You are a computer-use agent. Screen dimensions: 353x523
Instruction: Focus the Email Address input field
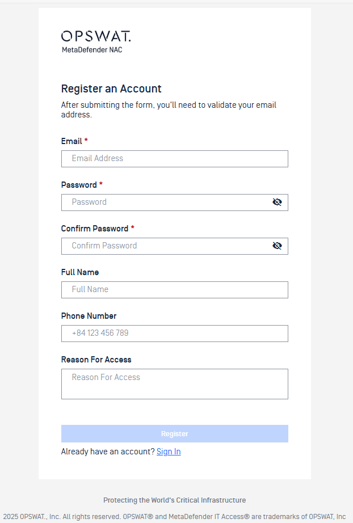174,159
